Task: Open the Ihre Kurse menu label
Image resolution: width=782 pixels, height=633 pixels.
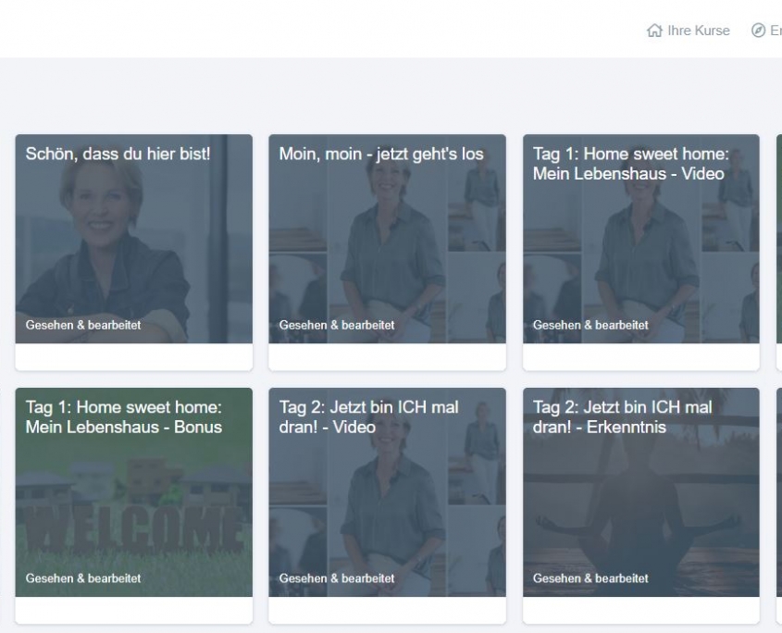Action: (699, 31)
